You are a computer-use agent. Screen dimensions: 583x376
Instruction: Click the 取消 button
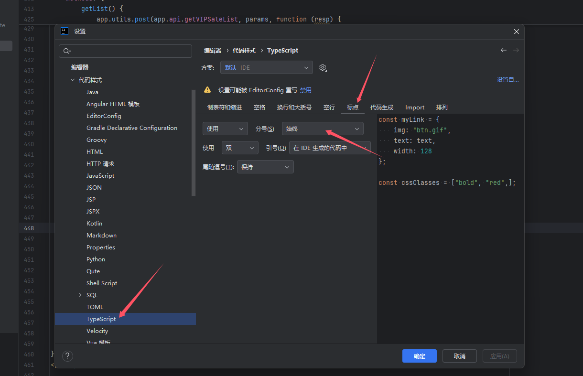[x=459, y=356]
